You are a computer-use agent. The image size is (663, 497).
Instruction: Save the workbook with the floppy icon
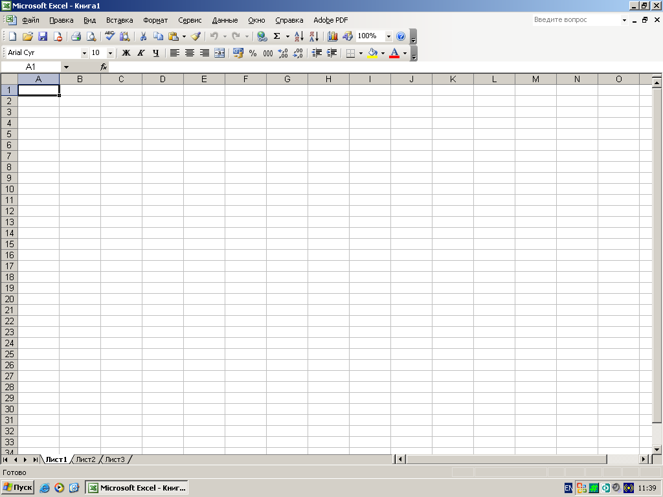tap(43, 36)
